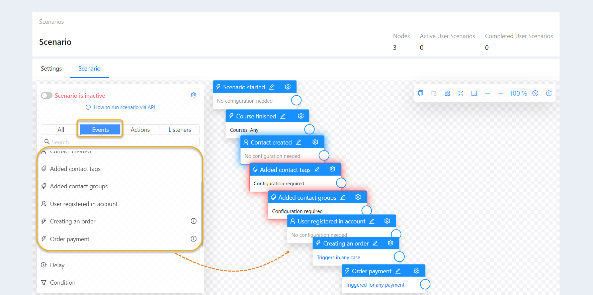This screenshot has height=295, width=593.
Task: Click Configuration required under Added contact groups
Action: pyautogui.click(x=297, y=211)
